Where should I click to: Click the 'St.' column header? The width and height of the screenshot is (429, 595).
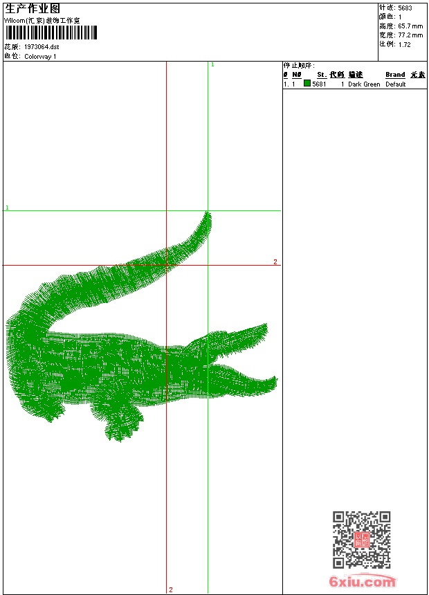322,75
